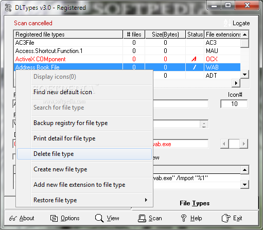Click the # files column header
Screen dimensions: 263x230
pos(134,34)
